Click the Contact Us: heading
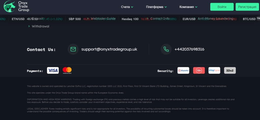This screenshot has height=120, width=260. click(x=41, y=49)
